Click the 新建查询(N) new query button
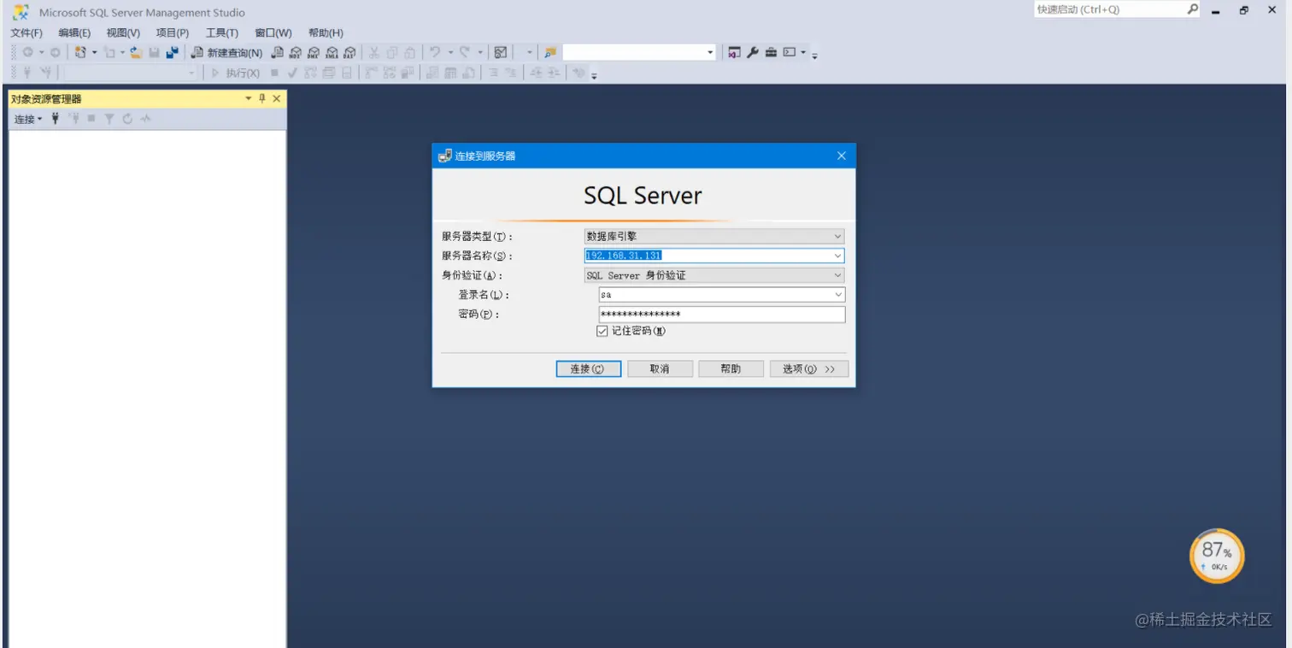Image resolution: width=1292 pixels, height=648 pixels. click(226, 53)
